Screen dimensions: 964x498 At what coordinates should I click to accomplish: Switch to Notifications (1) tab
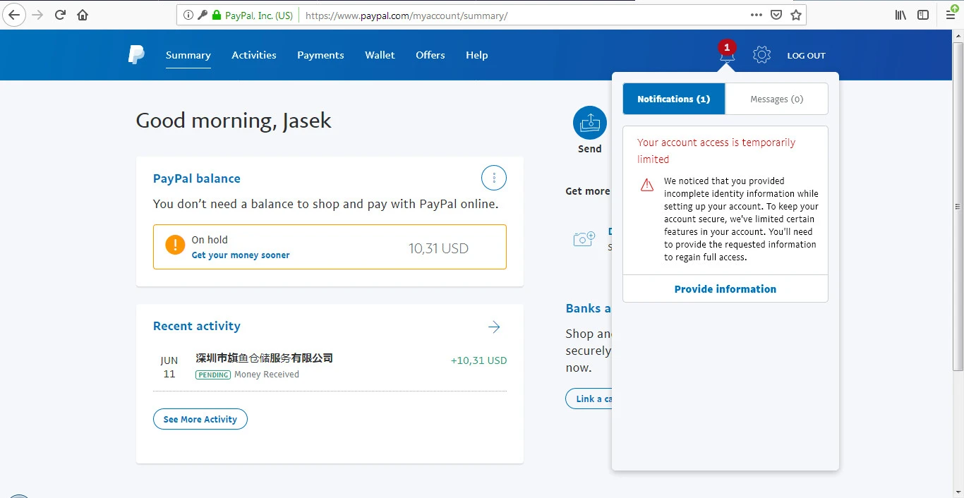(x=674, y=99)
